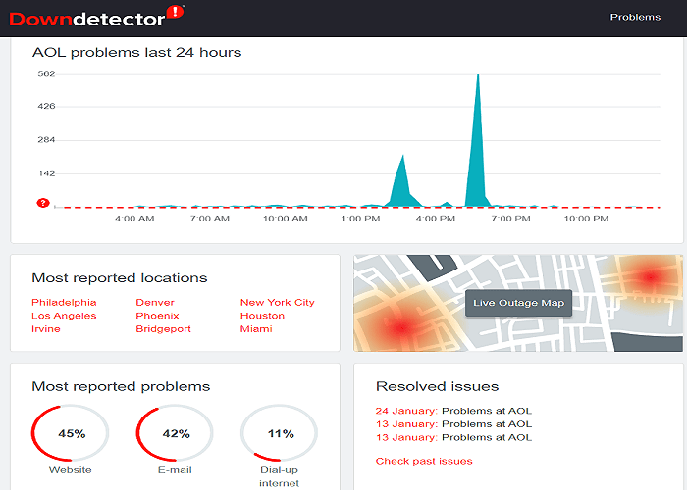Open the Problems menu item
Screen dimensions: 687x490
click(x=635, y=17)
